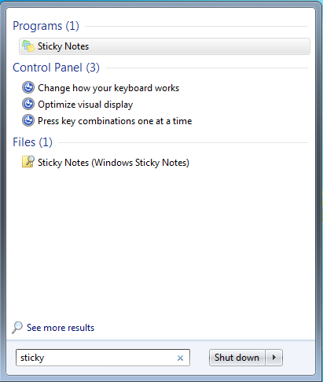Screen dimensions: 323x382
Task: Click icon beside Press key combinations
Action: [28, 120]
